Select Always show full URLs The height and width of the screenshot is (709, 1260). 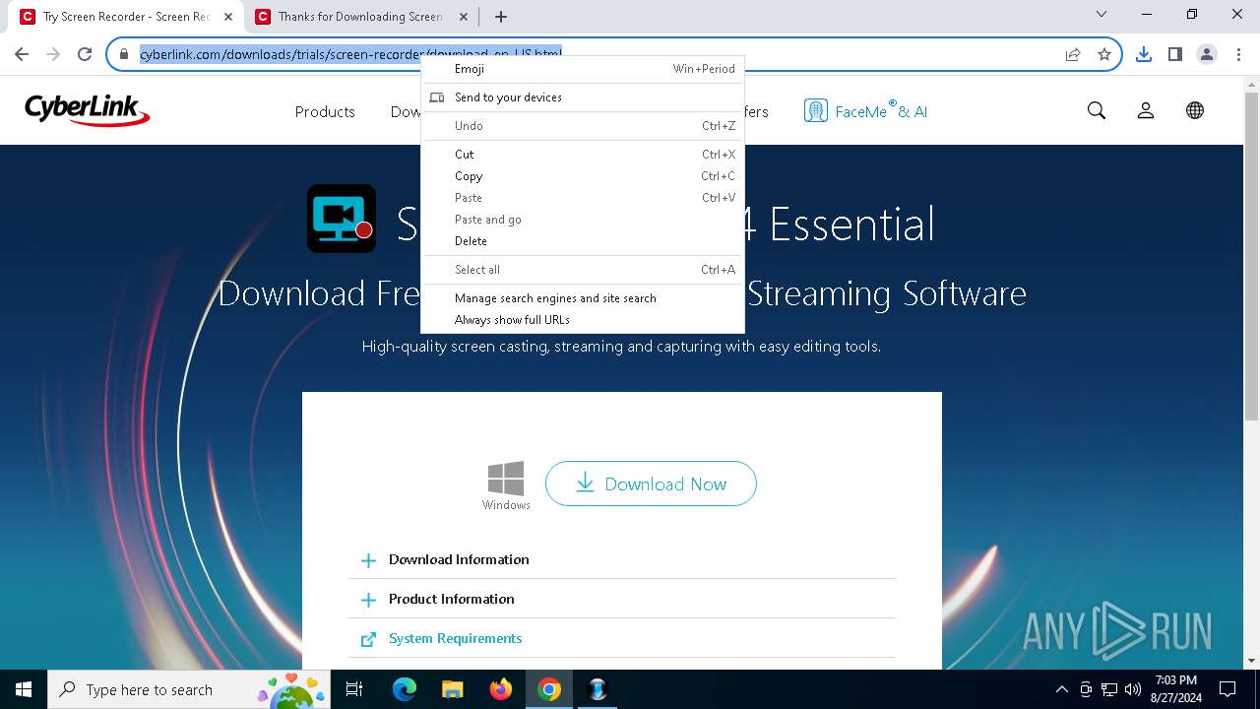click(x=583, y=320)
